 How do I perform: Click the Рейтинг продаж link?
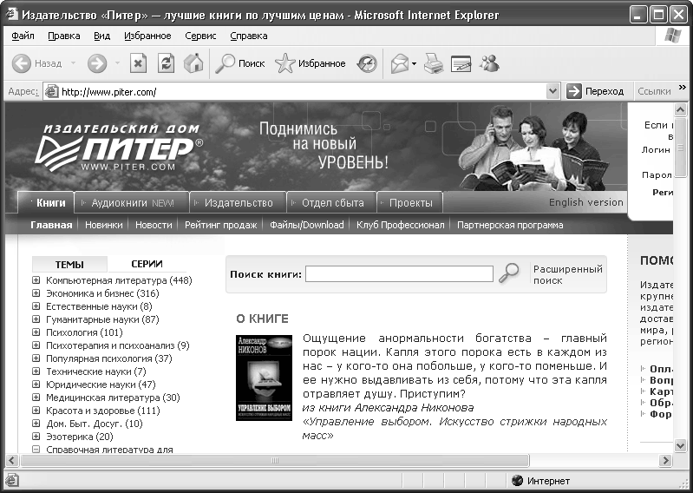coord(220,225)
